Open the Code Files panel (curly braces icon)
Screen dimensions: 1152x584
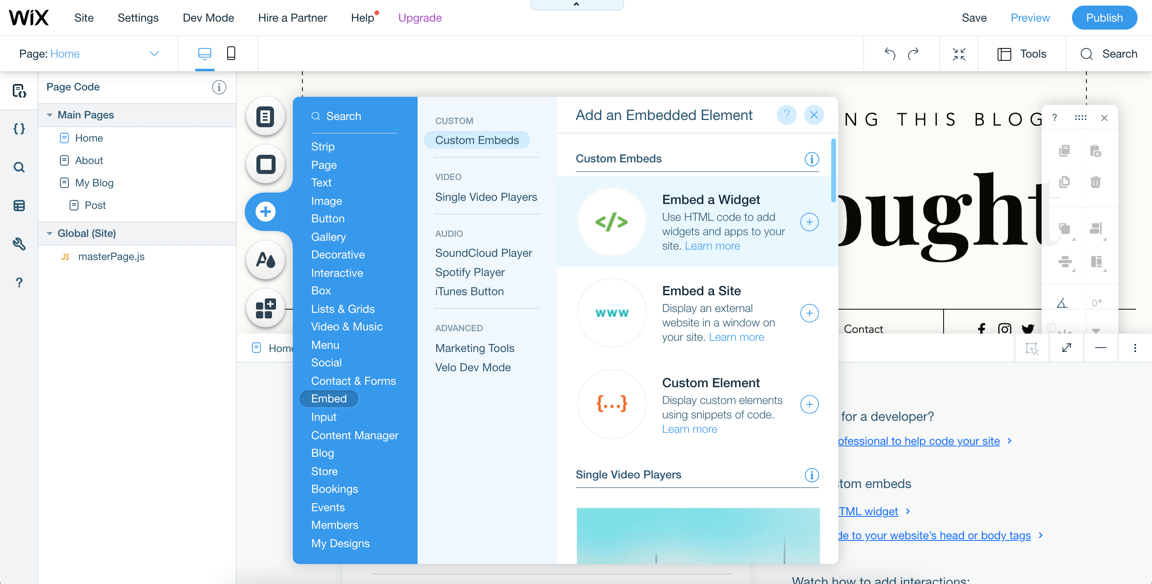click(19, 129)
